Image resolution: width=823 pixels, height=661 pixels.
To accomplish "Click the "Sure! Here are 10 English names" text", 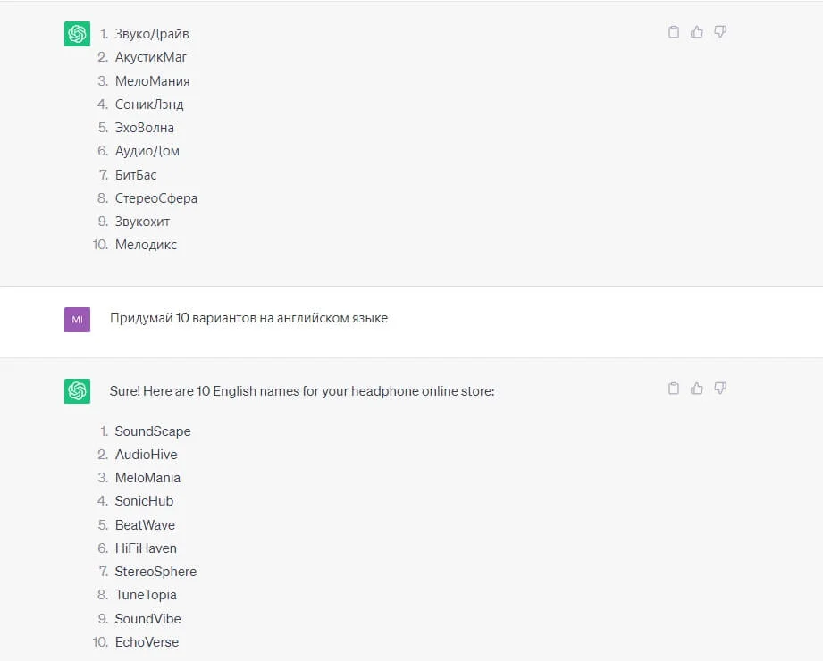I will pyautogui.click(x=302, y=391).
